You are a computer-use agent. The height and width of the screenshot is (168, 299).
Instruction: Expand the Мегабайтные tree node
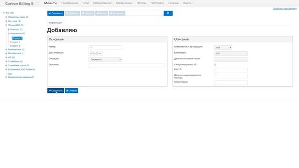[6, 54]
